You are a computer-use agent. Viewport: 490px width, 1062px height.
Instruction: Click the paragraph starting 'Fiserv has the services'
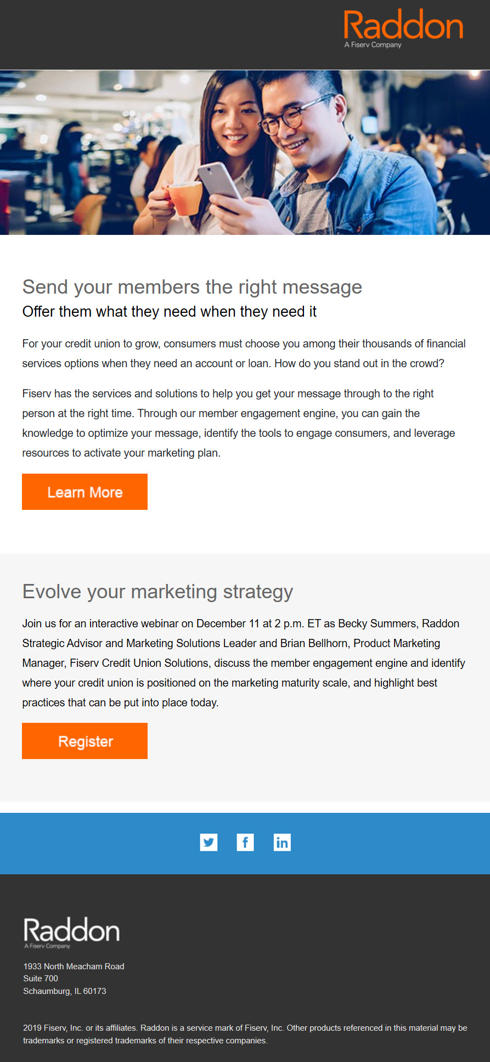[239, 423]
